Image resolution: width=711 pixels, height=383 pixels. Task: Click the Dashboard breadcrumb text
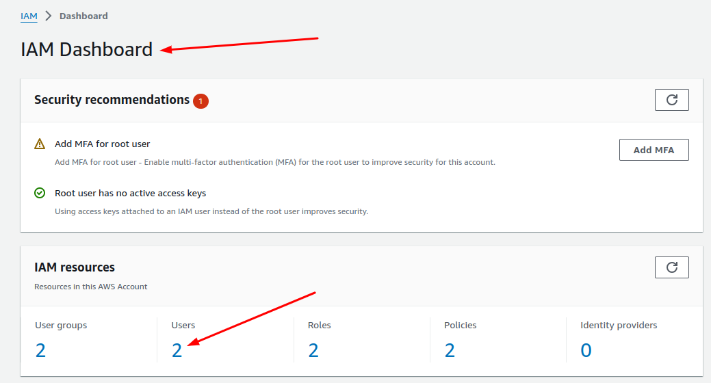tap(83, 16)
